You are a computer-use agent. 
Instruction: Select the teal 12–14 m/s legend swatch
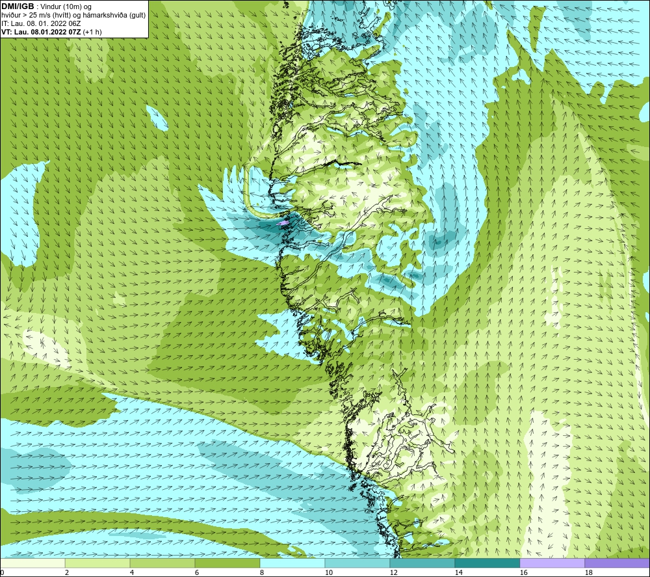point(422,563)
